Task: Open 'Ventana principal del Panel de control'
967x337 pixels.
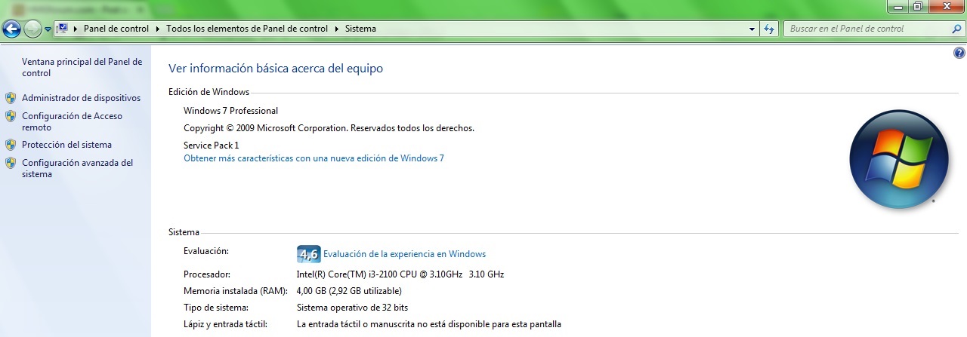Action: click(82, 68)
